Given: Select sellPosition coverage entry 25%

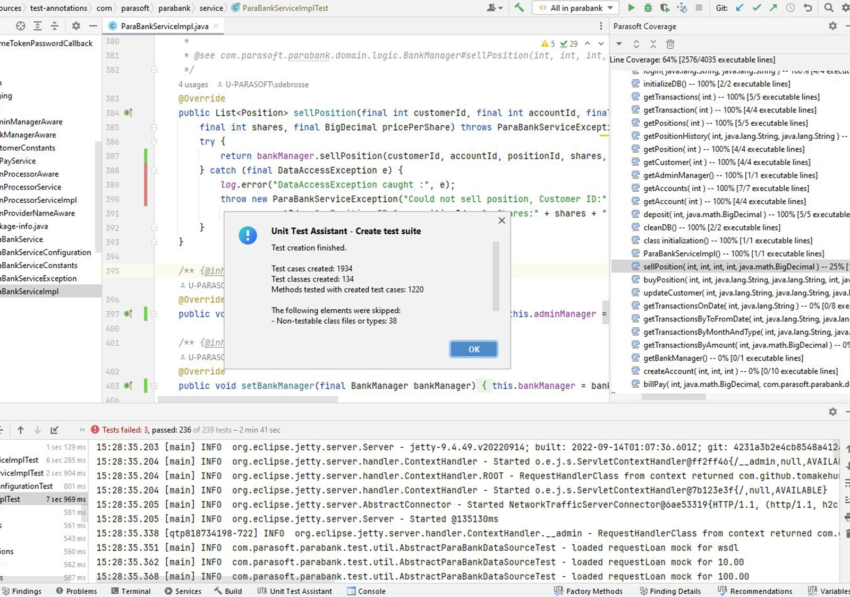Looking at the screenshot, I should tap(730, 266).
